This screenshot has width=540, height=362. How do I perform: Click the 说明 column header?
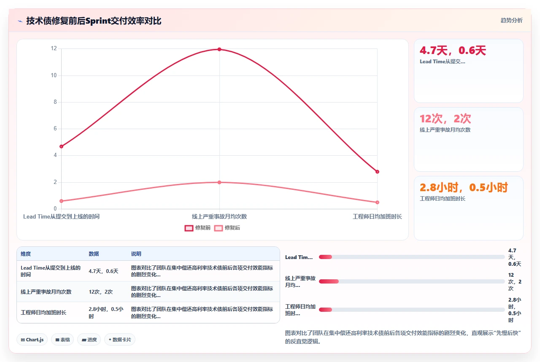203,254
